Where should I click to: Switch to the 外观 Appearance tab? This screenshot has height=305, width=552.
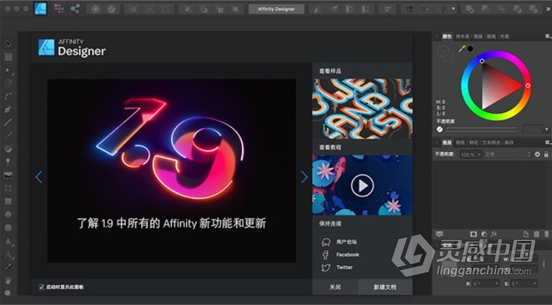pos(504,37)
